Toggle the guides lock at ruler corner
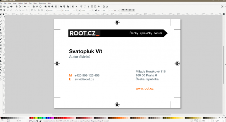226x122 pixels. tap(3, 14)
